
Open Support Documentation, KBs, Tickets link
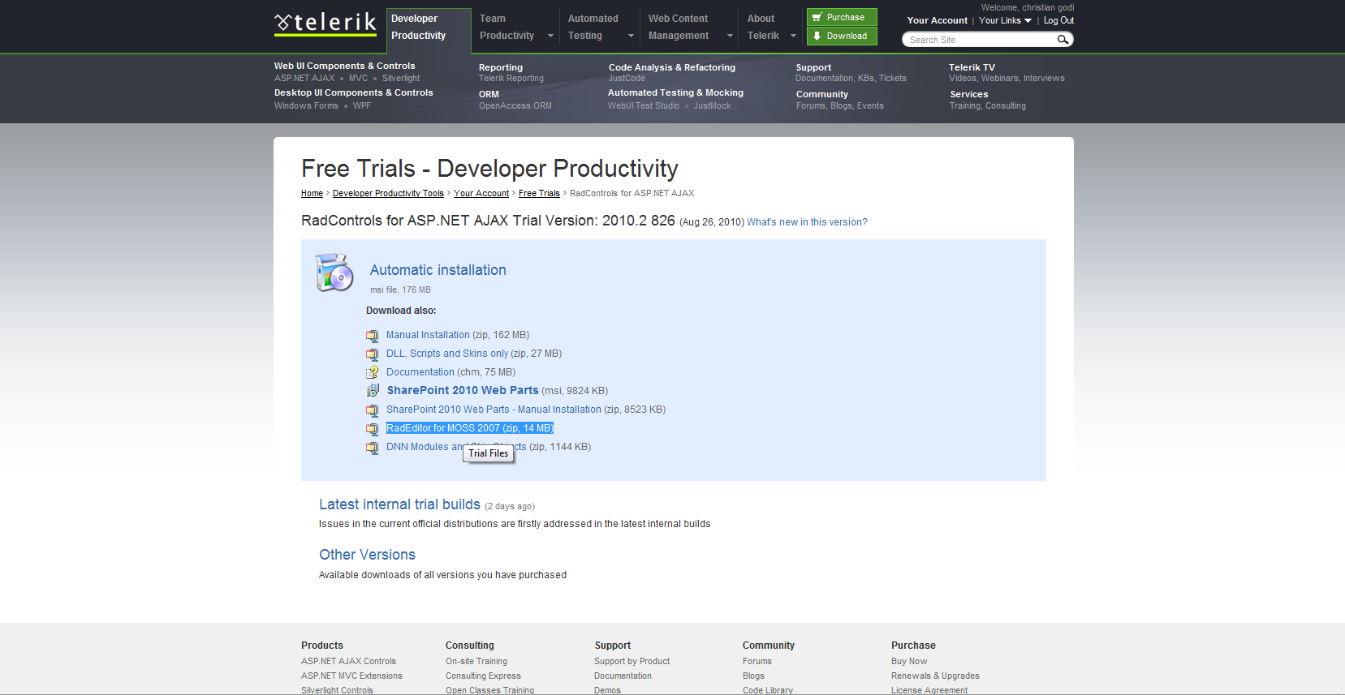pos(851,78)
